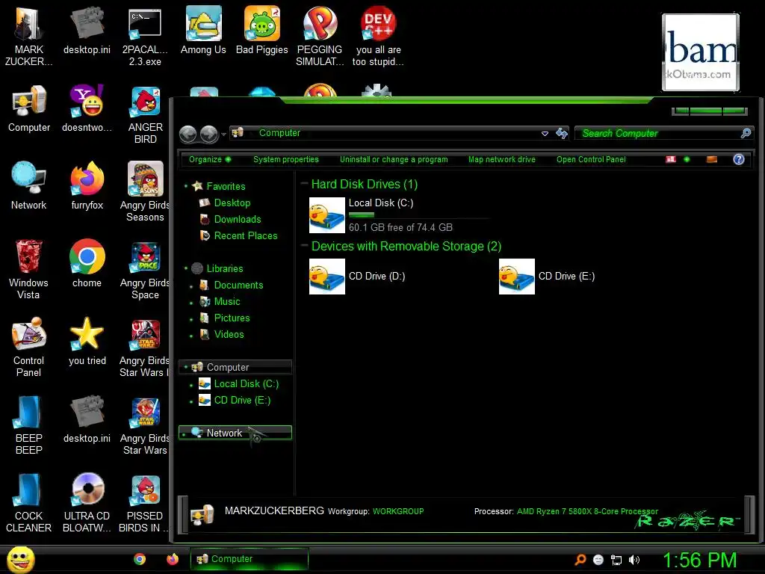Viewport: 765px width, 574px height.
Task: Open the "you all are too stupid" Dev-C++ shortcut
Action: (x=378, y=37)
